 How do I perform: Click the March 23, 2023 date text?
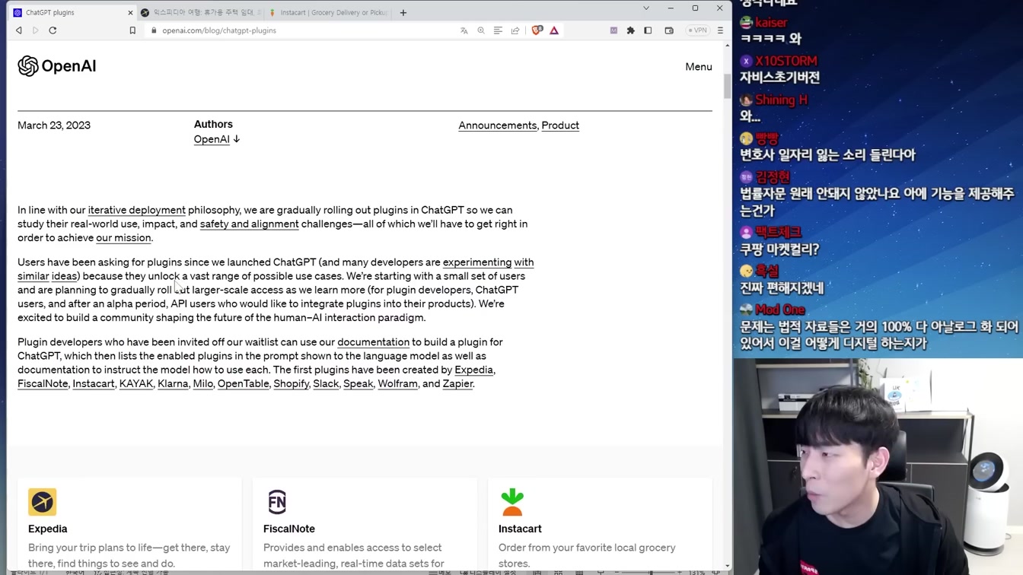click(x=54, y=125)
